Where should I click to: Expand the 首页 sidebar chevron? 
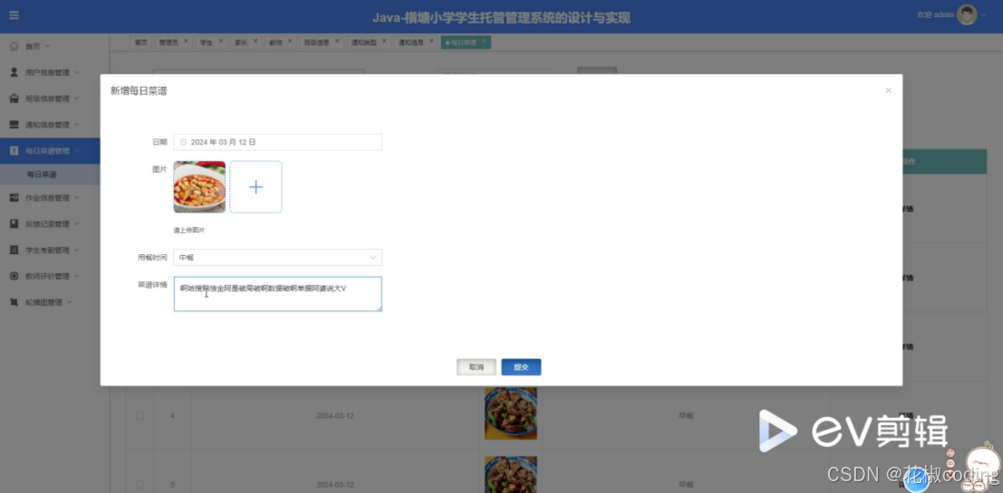tap(47, 46)
